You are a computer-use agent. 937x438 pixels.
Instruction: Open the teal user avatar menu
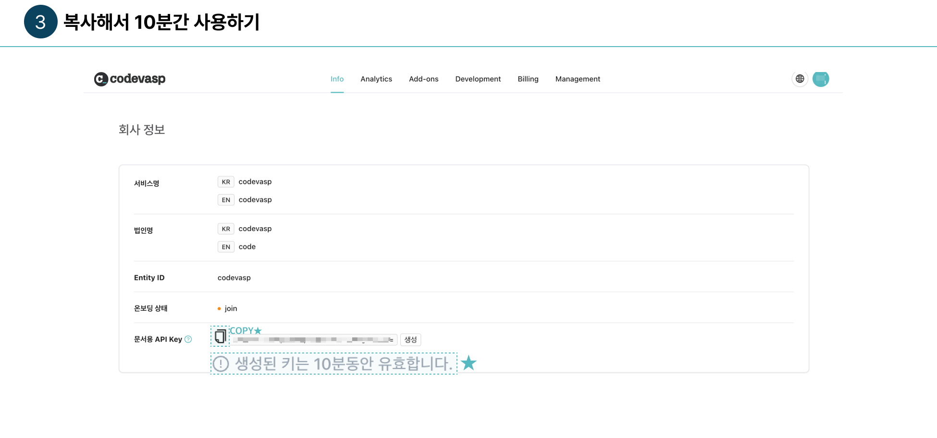click(821, 79)
